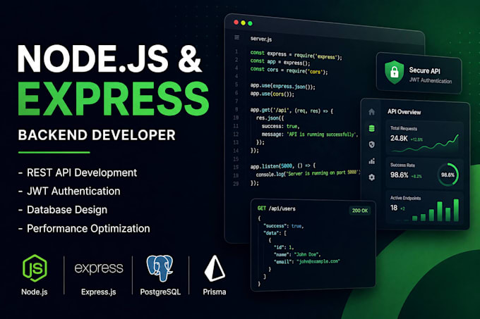The height and width of the screenshot is (319, 480).
Task: Click the Express.js caption under logo
Action: 99,292
